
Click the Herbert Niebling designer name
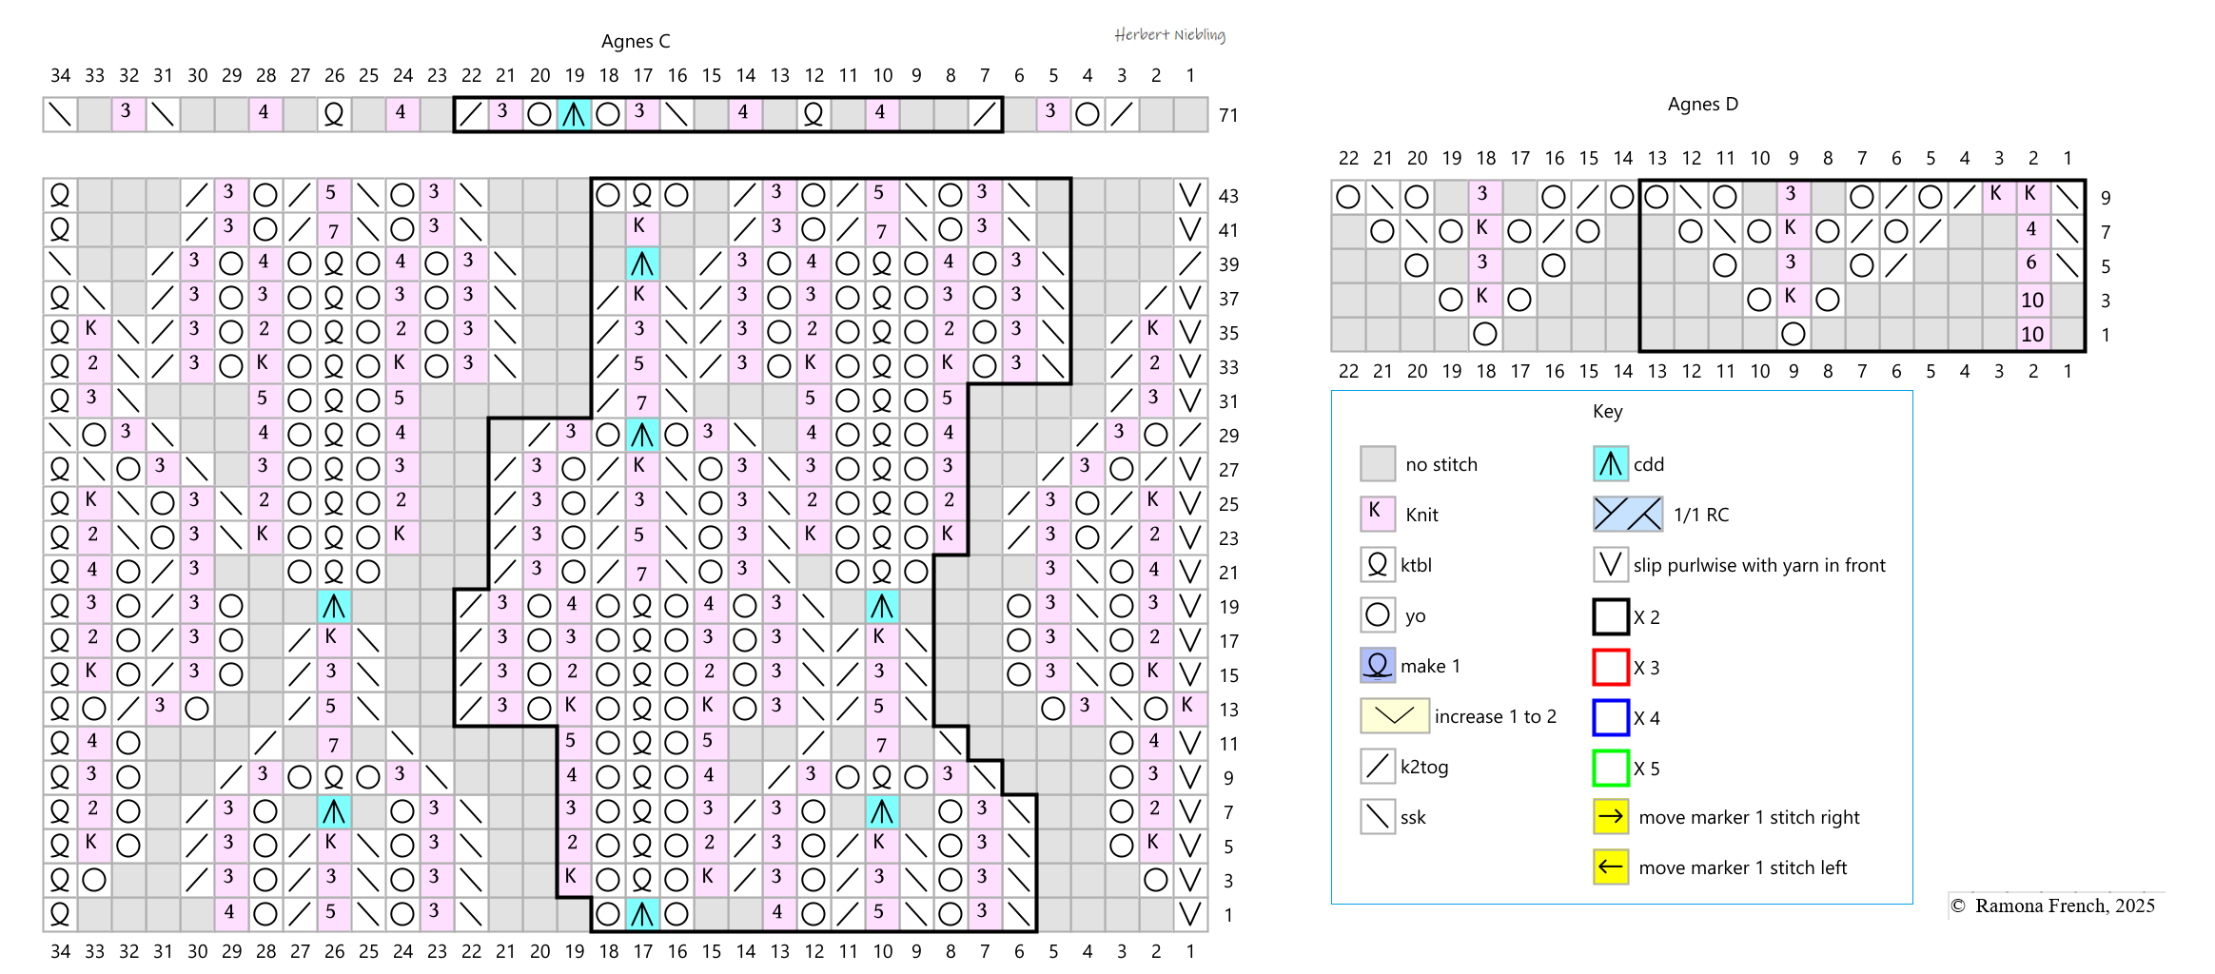pos(1169,35)
